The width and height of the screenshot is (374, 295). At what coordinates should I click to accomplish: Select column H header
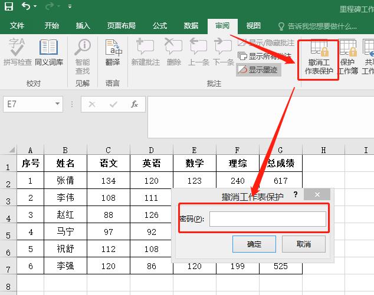[323, 150]
